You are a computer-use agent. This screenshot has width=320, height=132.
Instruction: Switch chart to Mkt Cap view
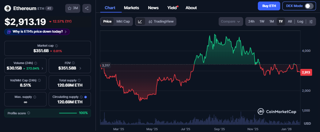pos(123,22)
